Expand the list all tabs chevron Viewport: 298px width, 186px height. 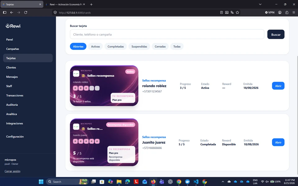pyautogui.click(x=260, y=4)
